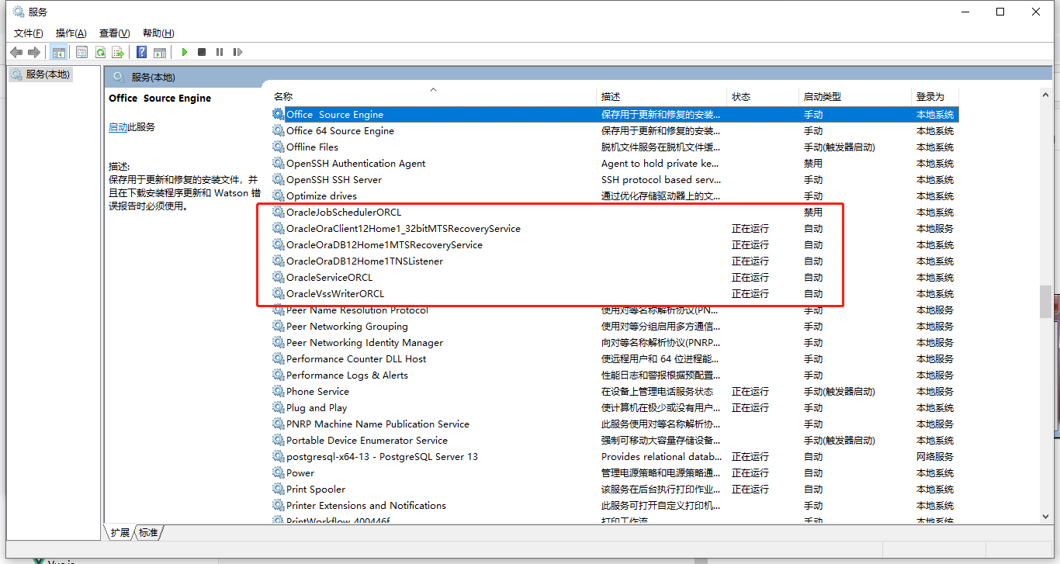The width and height of the screenshot is (1060, 564).
Task: Click the Stop Service square icon
Action: 202,52
